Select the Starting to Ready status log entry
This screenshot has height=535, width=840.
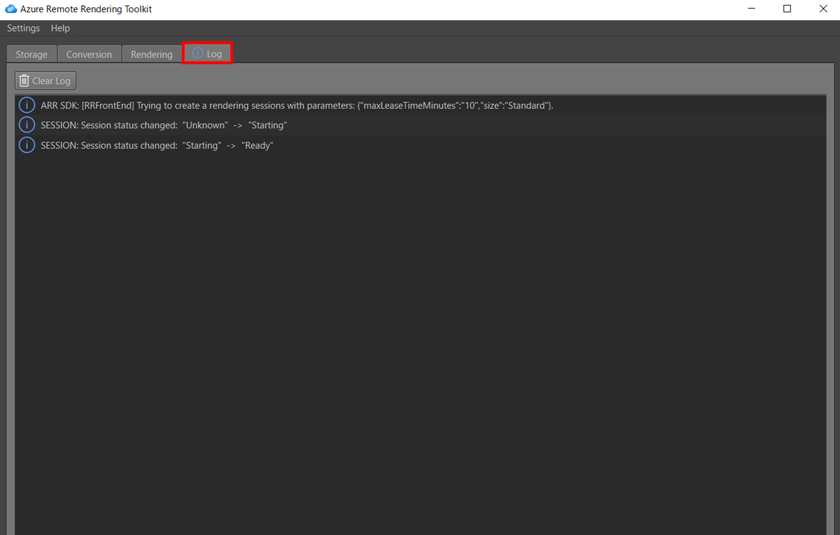157,145
